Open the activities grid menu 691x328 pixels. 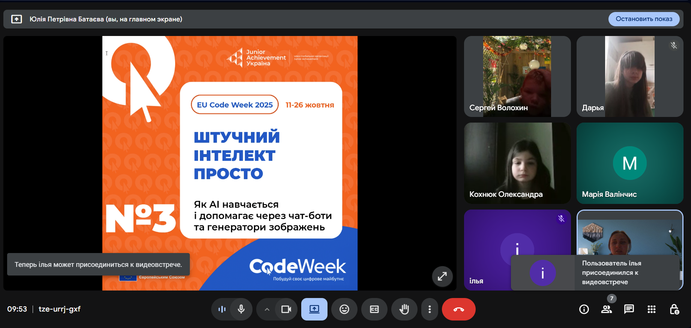pyautogui.click(x=651, y=309)
